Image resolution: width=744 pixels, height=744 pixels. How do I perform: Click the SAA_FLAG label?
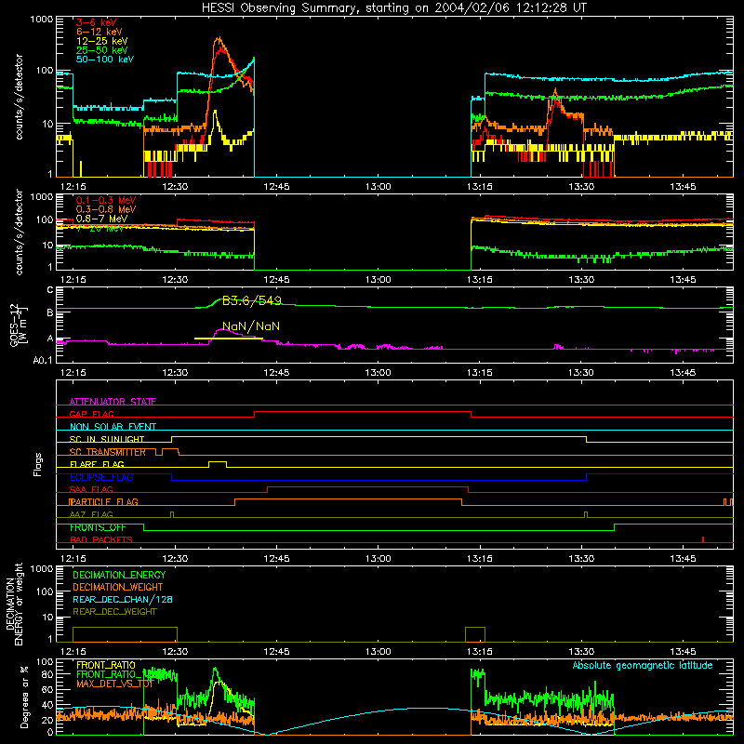(91, 489)
